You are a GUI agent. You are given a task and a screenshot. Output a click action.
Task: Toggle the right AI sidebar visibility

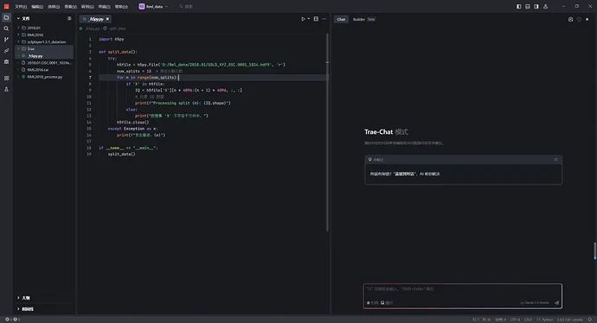(x=536, y=6)
